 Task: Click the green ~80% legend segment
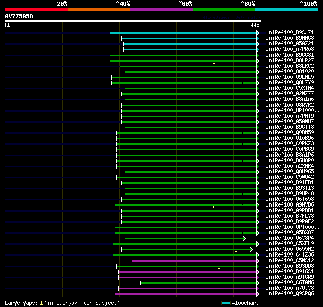coord(224,9)
